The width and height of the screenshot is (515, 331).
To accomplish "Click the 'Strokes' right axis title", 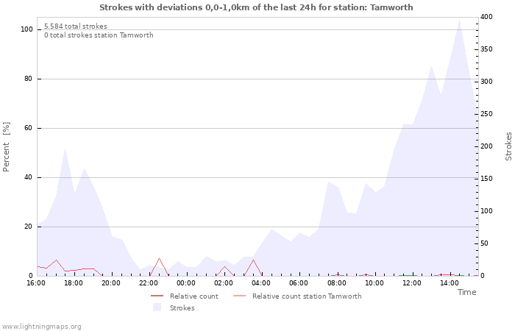I will point(508,146).
